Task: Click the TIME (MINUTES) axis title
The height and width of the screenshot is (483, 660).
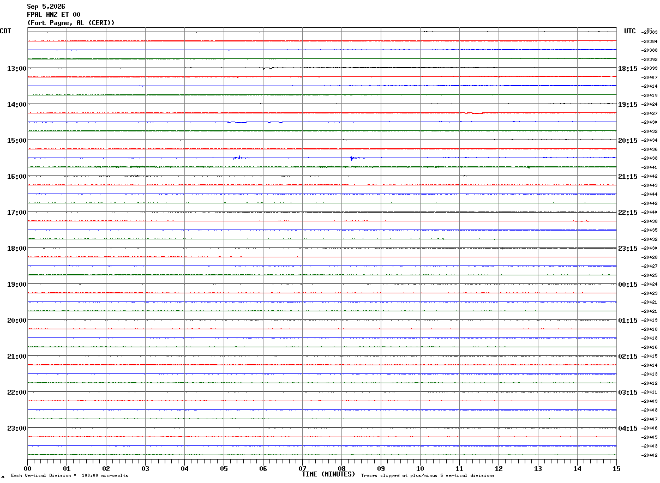Action: pyautogui.click(x=328, y=474)
